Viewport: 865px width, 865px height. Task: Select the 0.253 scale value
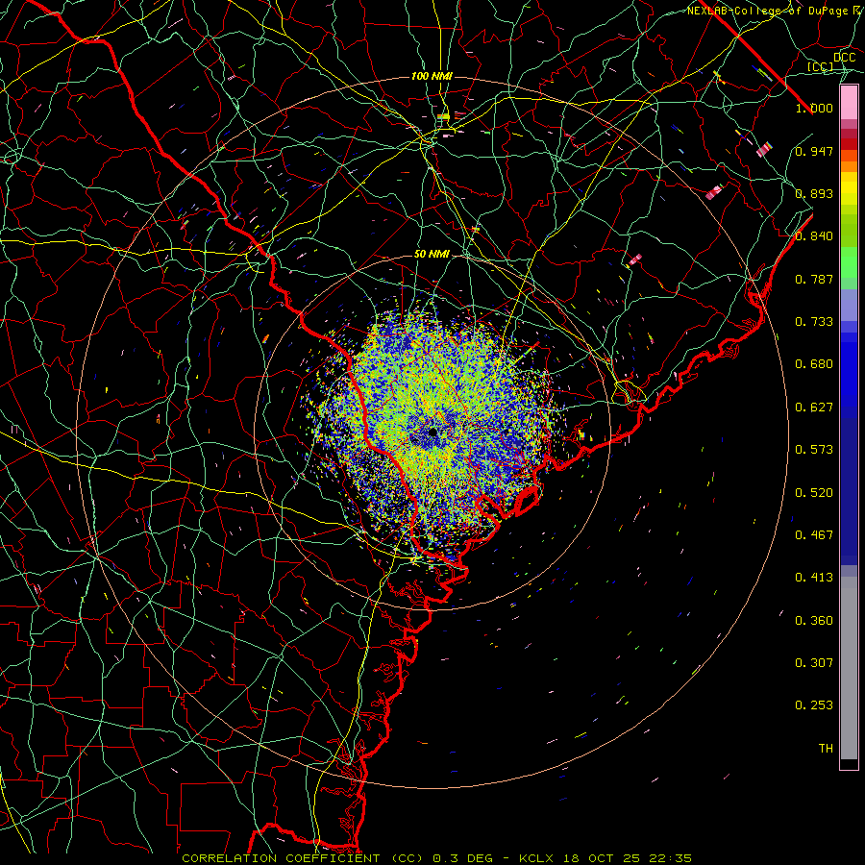point(814,705)
